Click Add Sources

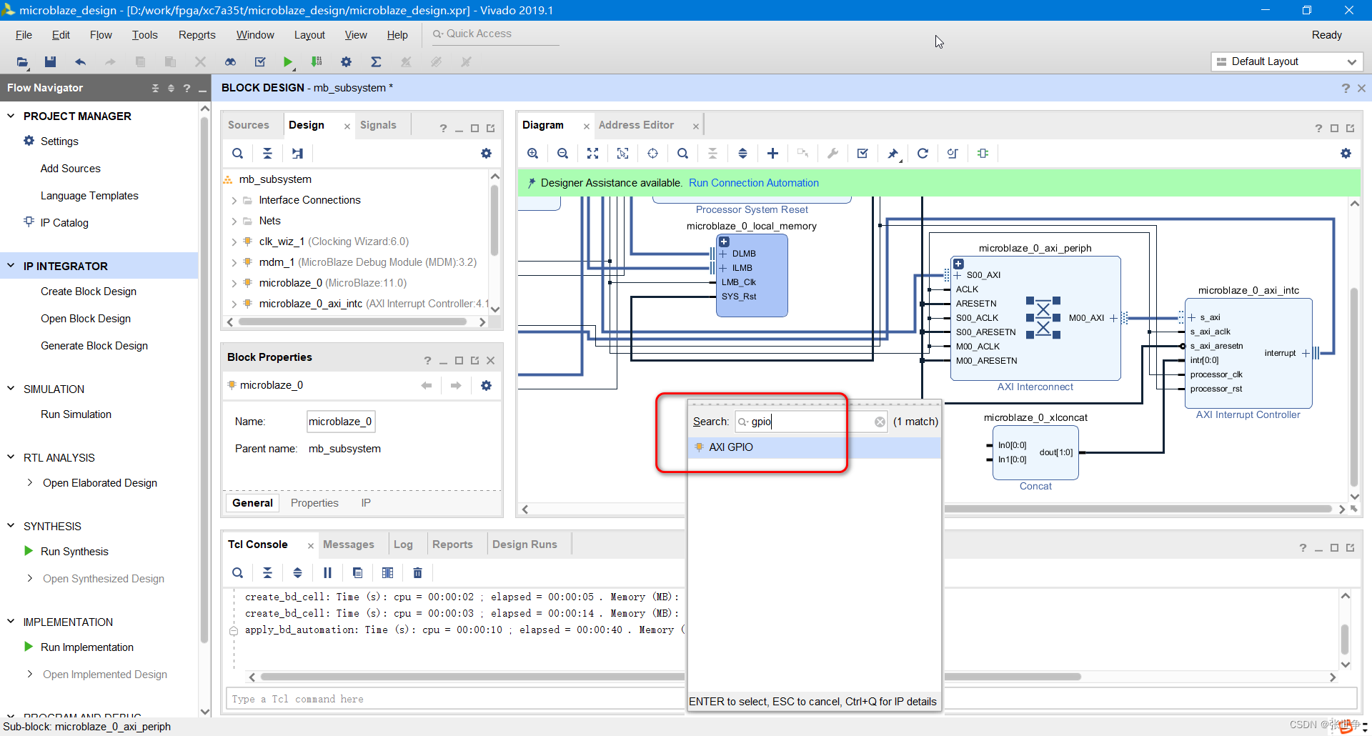70,169
